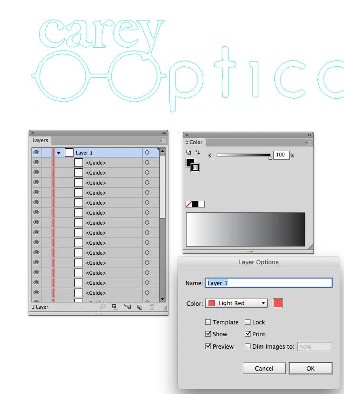The width and height of the screenshot is (344, 394).
Task: Enable the Dim Images to checkbox
Action: pos(248,346)
